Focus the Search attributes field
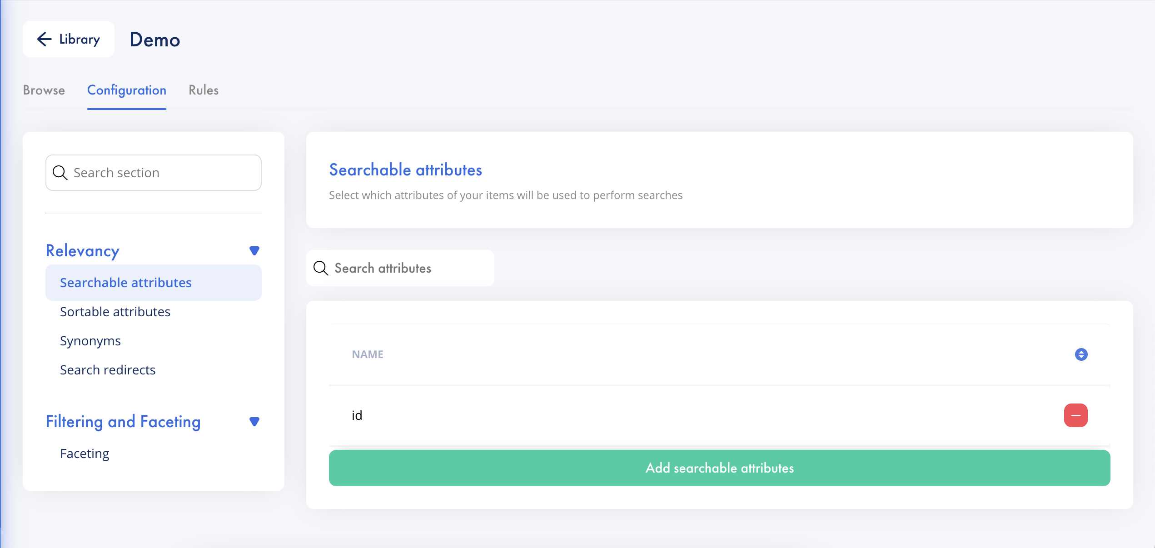Screen dimensions: 1155x548 coord(400,268)
